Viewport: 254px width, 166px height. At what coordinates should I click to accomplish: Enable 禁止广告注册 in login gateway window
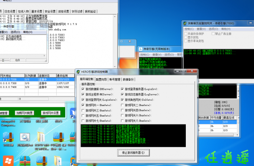coord(213,34)
